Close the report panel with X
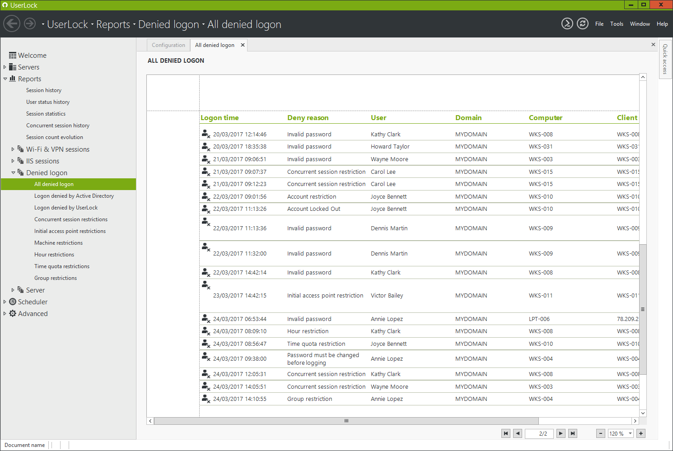673x451 pixels. pyautogui.click(x=653, y=44)
